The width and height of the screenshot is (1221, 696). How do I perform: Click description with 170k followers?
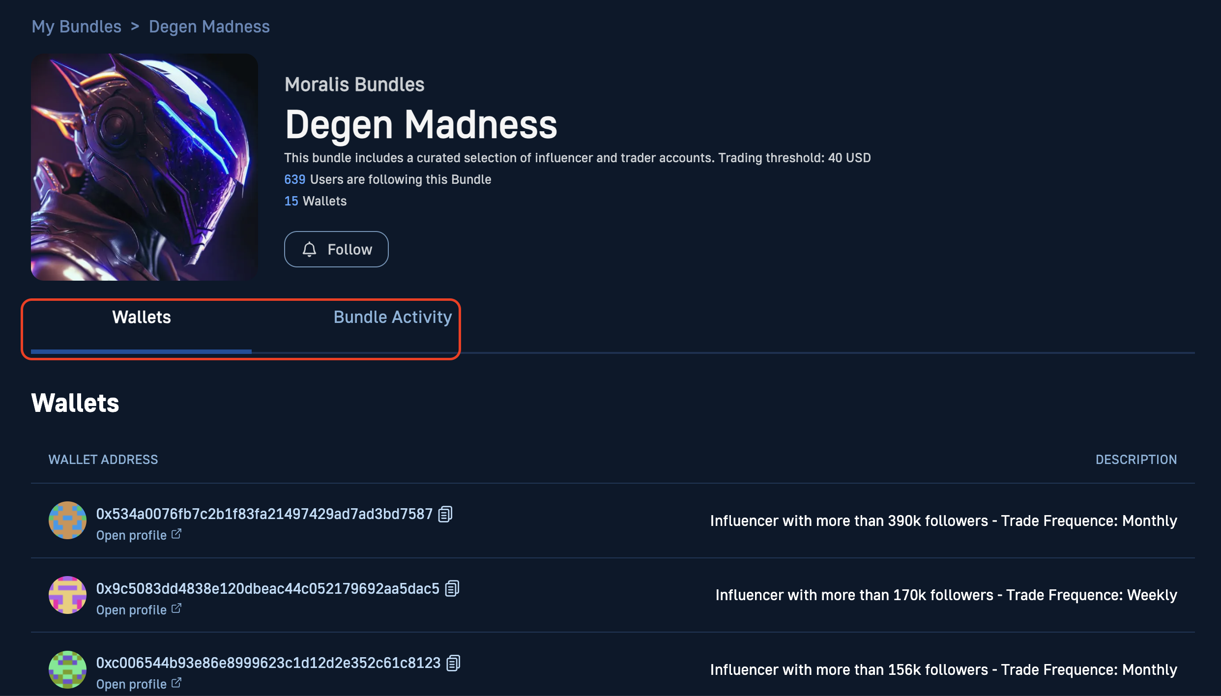click(x=946, y=595)
